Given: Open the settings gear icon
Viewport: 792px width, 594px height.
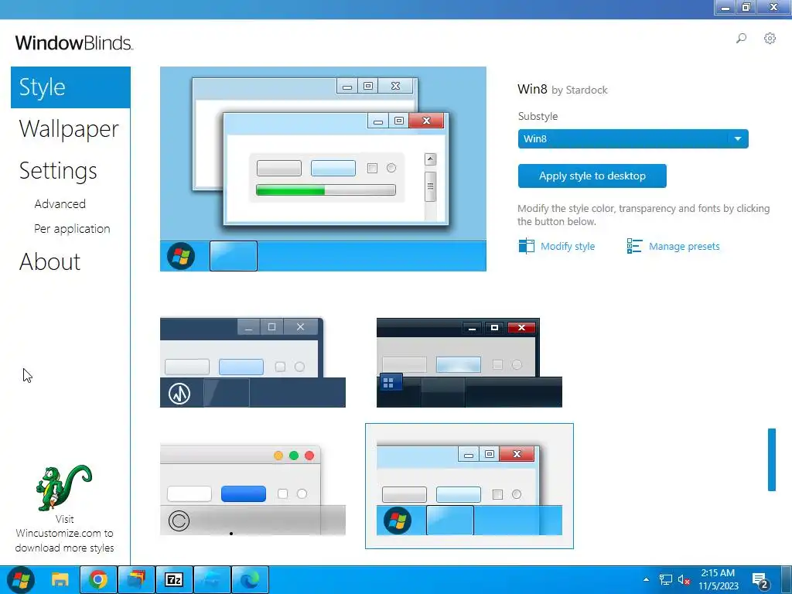Looking at the screenshot, I should click(x=770, y=39).
